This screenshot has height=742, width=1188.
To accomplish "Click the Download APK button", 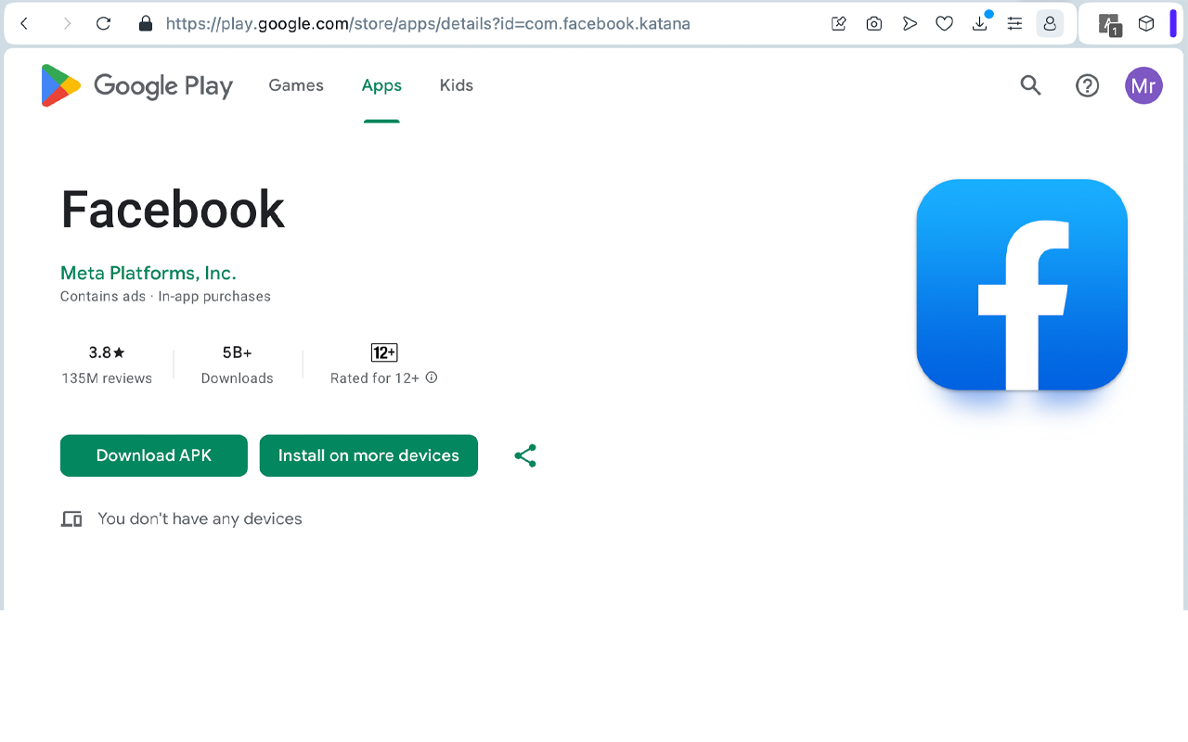I will (x=154, y=455).
